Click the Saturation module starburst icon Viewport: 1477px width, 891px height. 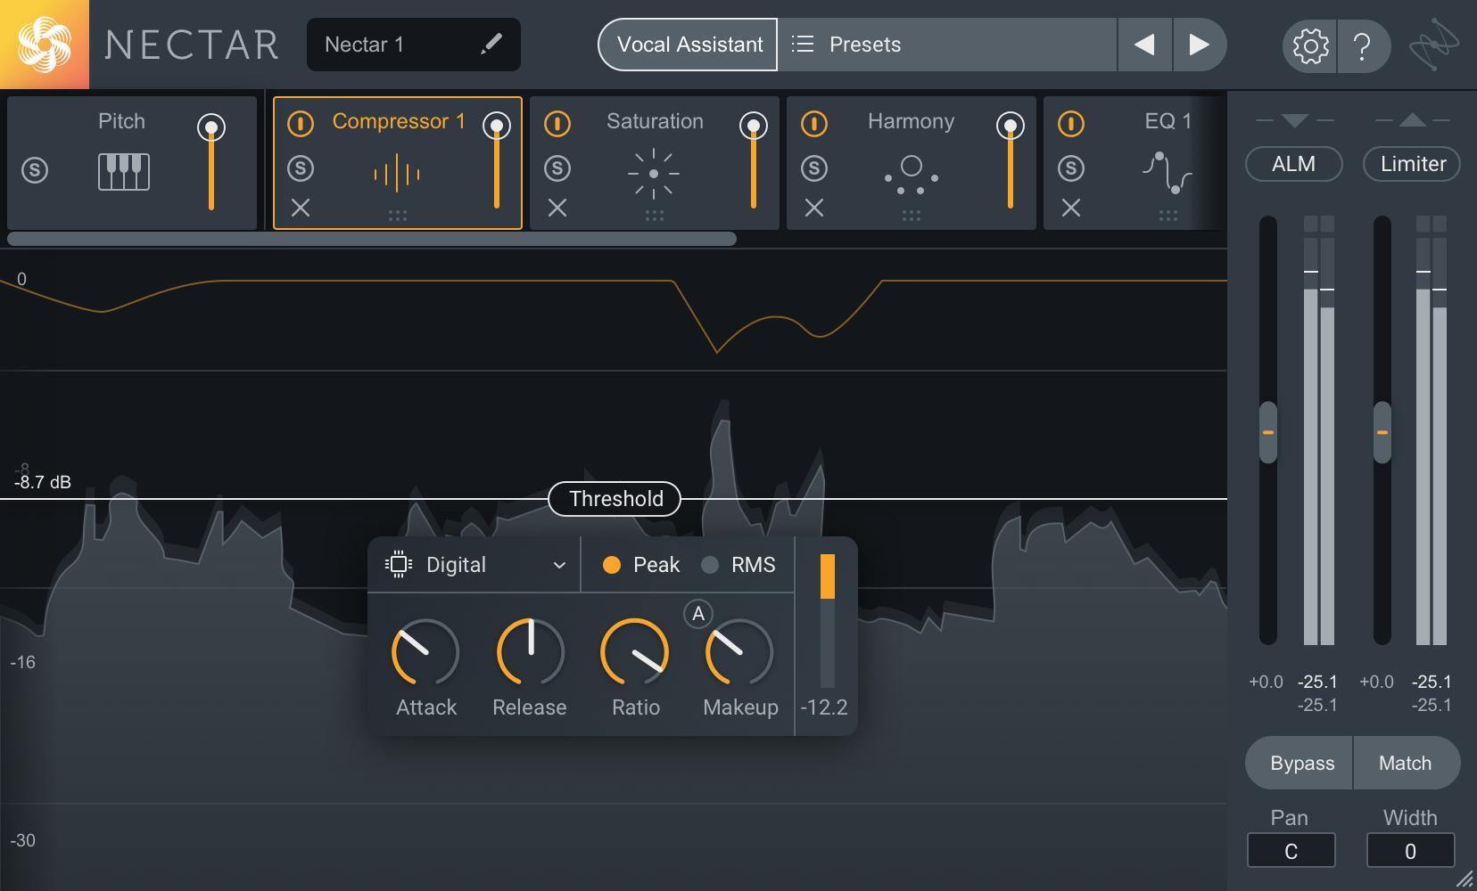click(653, 173)
